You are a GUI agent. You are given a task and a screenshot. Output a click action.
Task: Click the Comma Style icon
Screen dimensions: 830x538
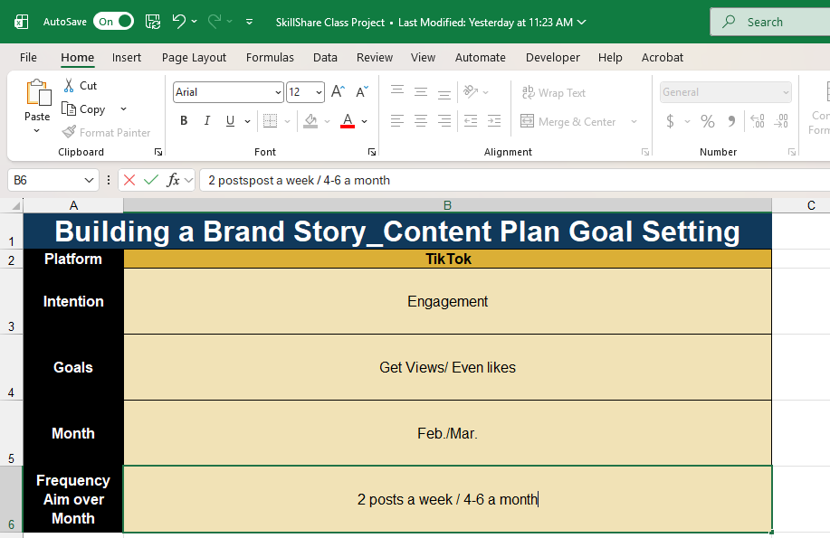coord(731,122)
